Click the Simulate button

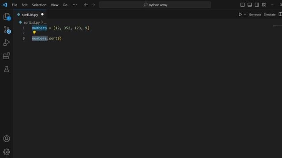(270, 14)
